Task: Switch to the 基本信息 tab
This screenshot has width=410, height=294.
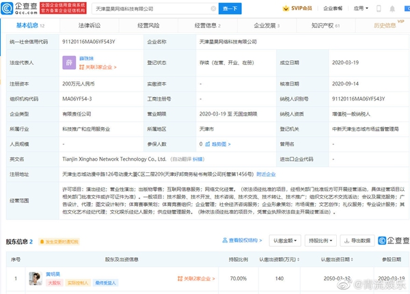Action: [30, 25]
